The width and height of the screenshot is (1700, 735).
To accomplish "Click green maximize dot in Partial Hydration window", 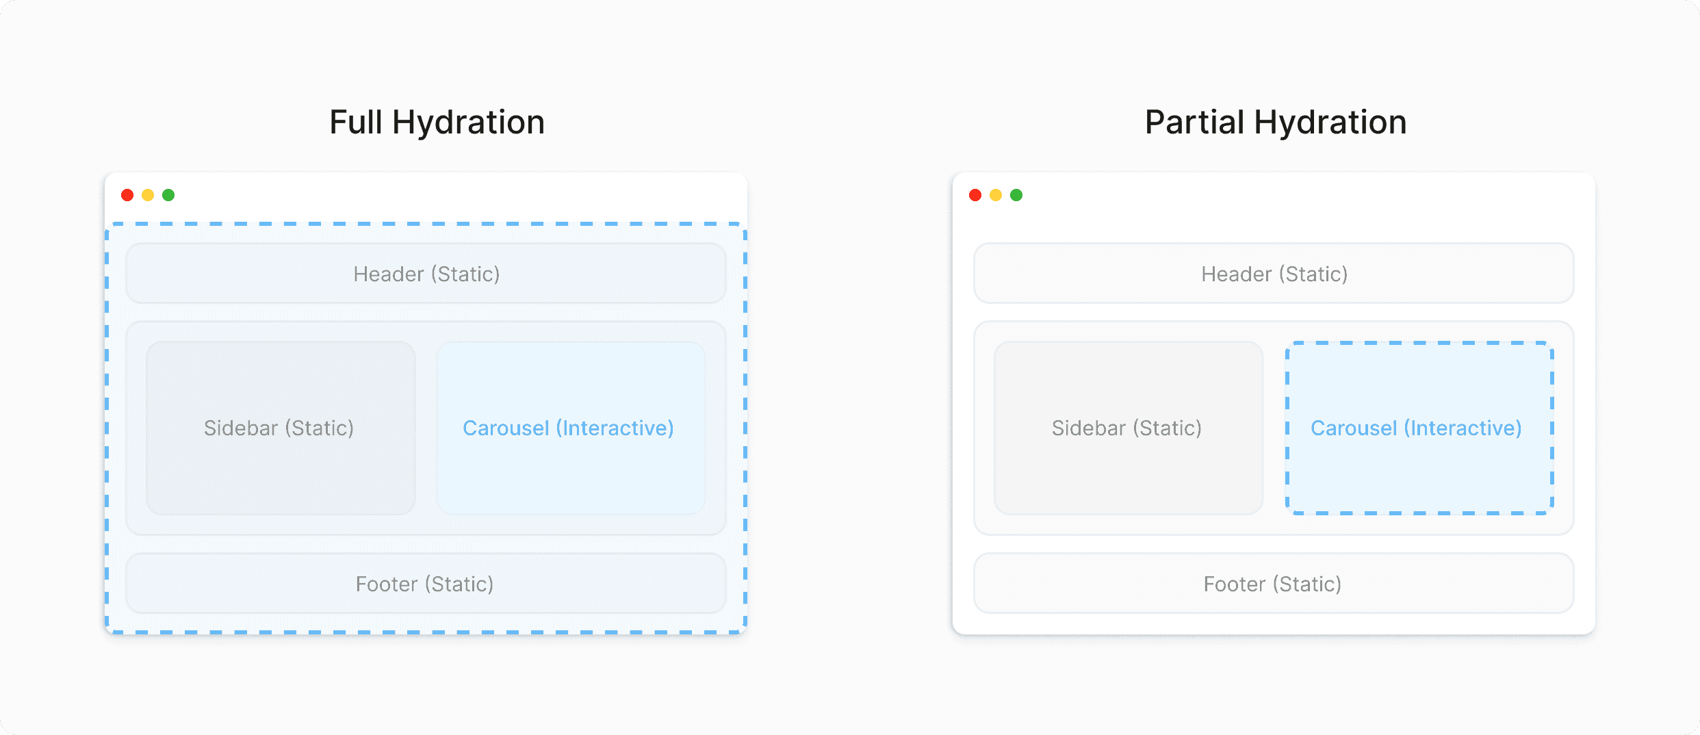I will click(1016, 195).
